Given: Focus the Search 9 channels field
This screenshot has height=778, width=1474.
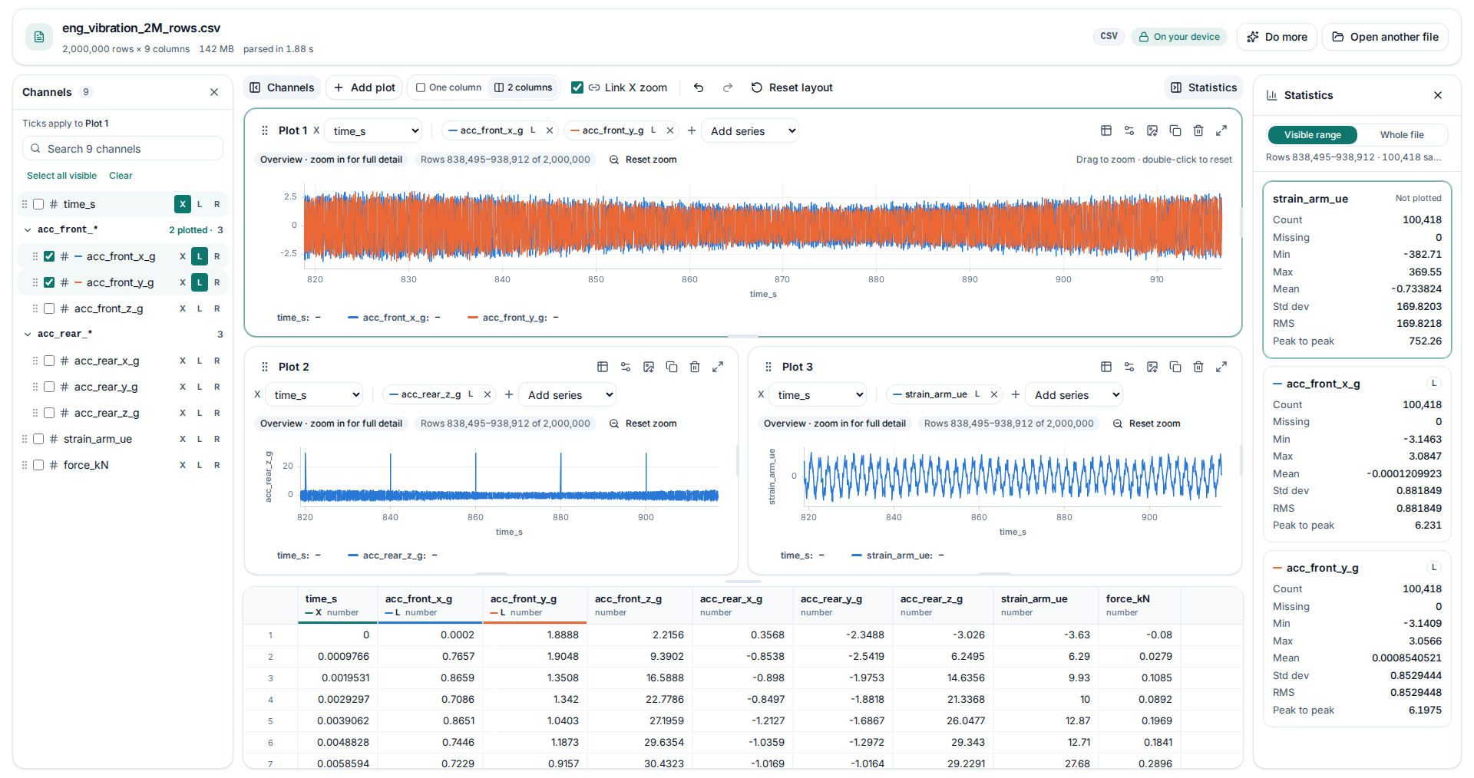Looking at the screenshot, I should [x=123, y=149].
